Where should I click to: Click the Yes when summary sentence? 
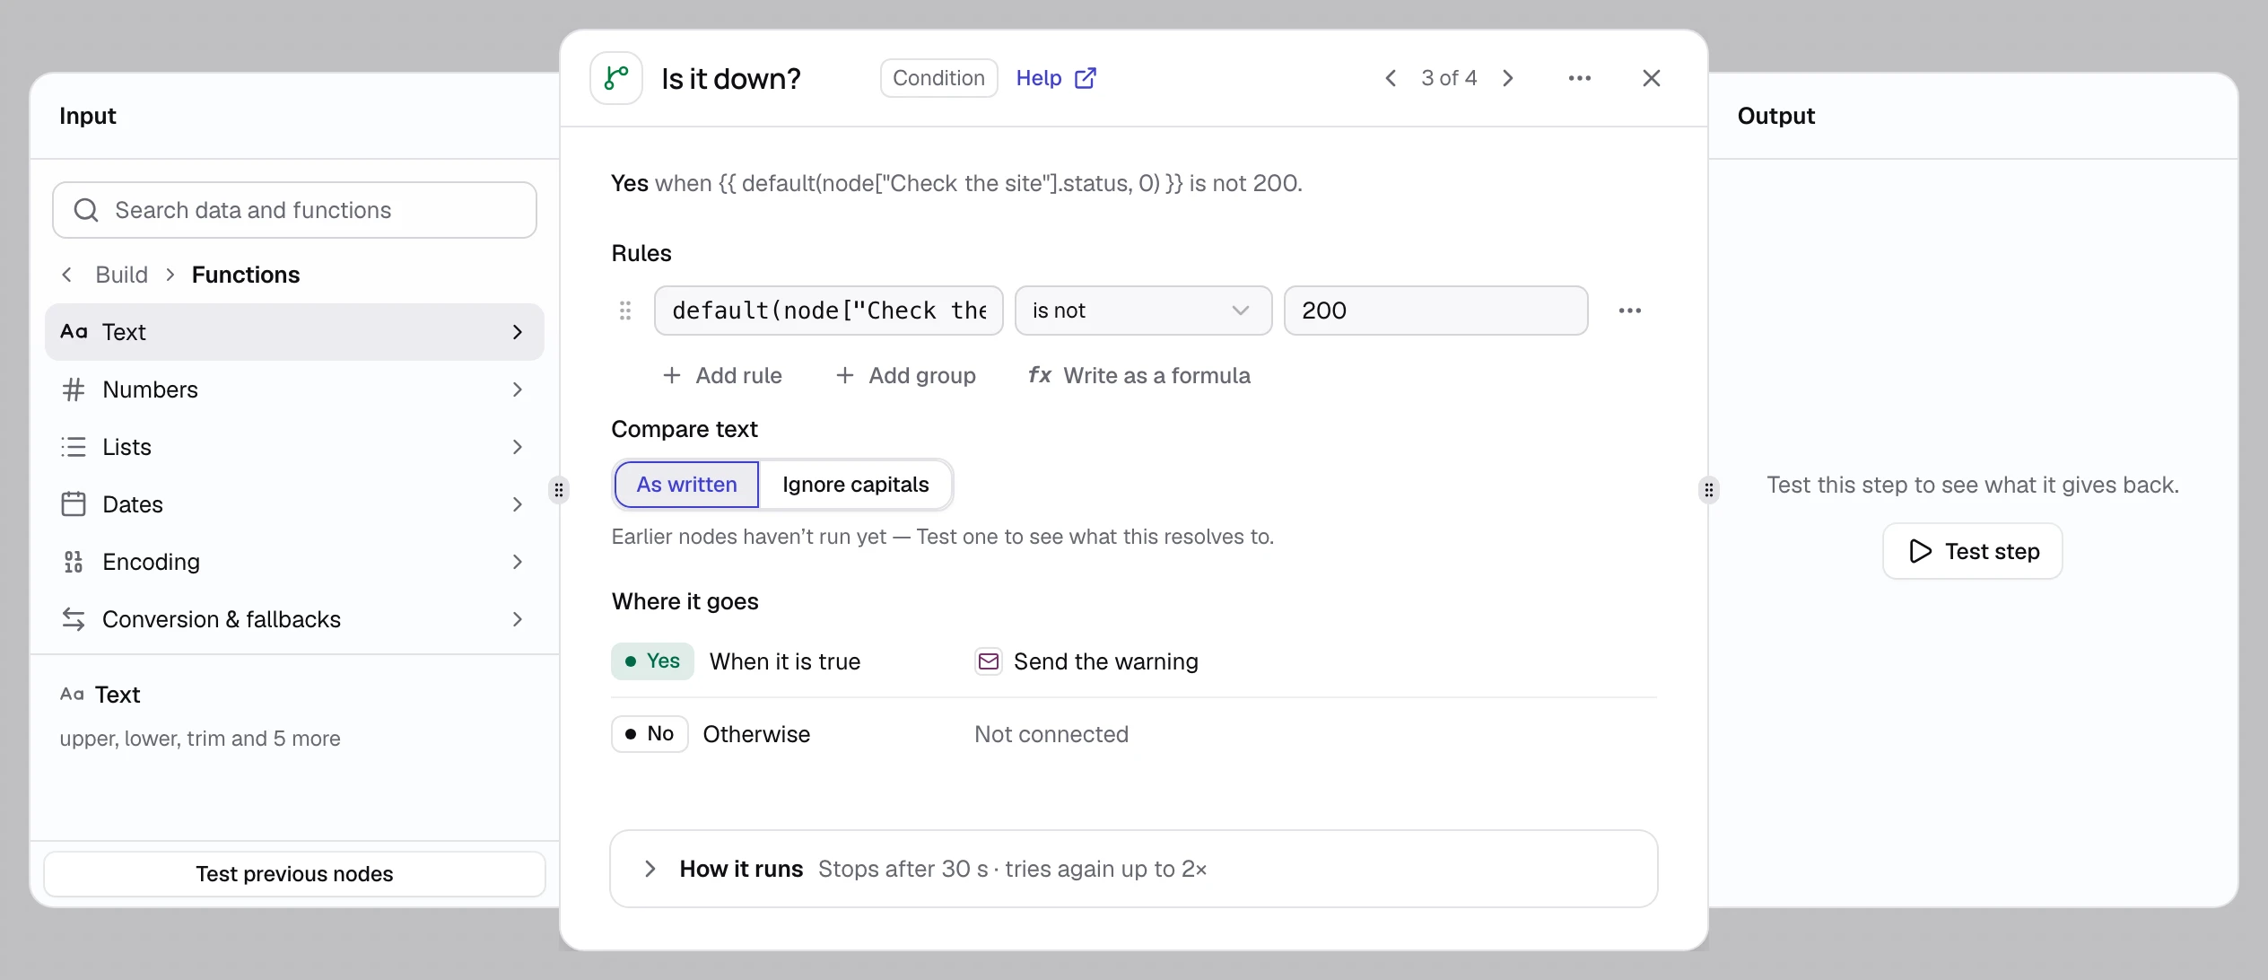tap(956, 183)
